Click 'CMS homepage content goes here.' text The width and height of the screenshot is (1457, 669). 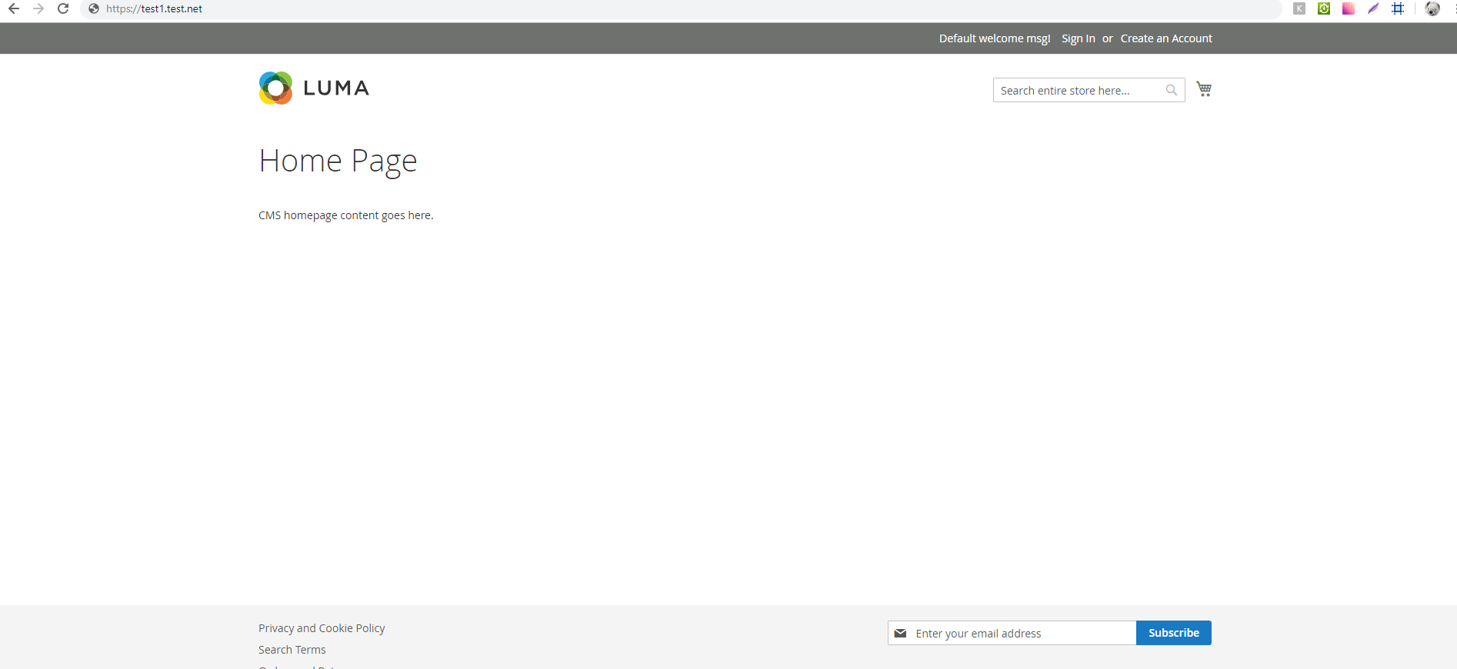click(346, 215)
